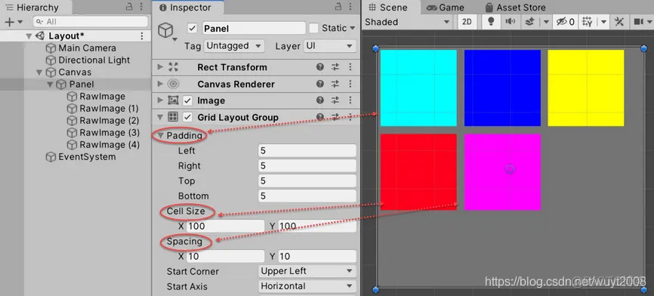
Task: Click the GameObject cube icon in Inspector
Action: coord(165,30)
